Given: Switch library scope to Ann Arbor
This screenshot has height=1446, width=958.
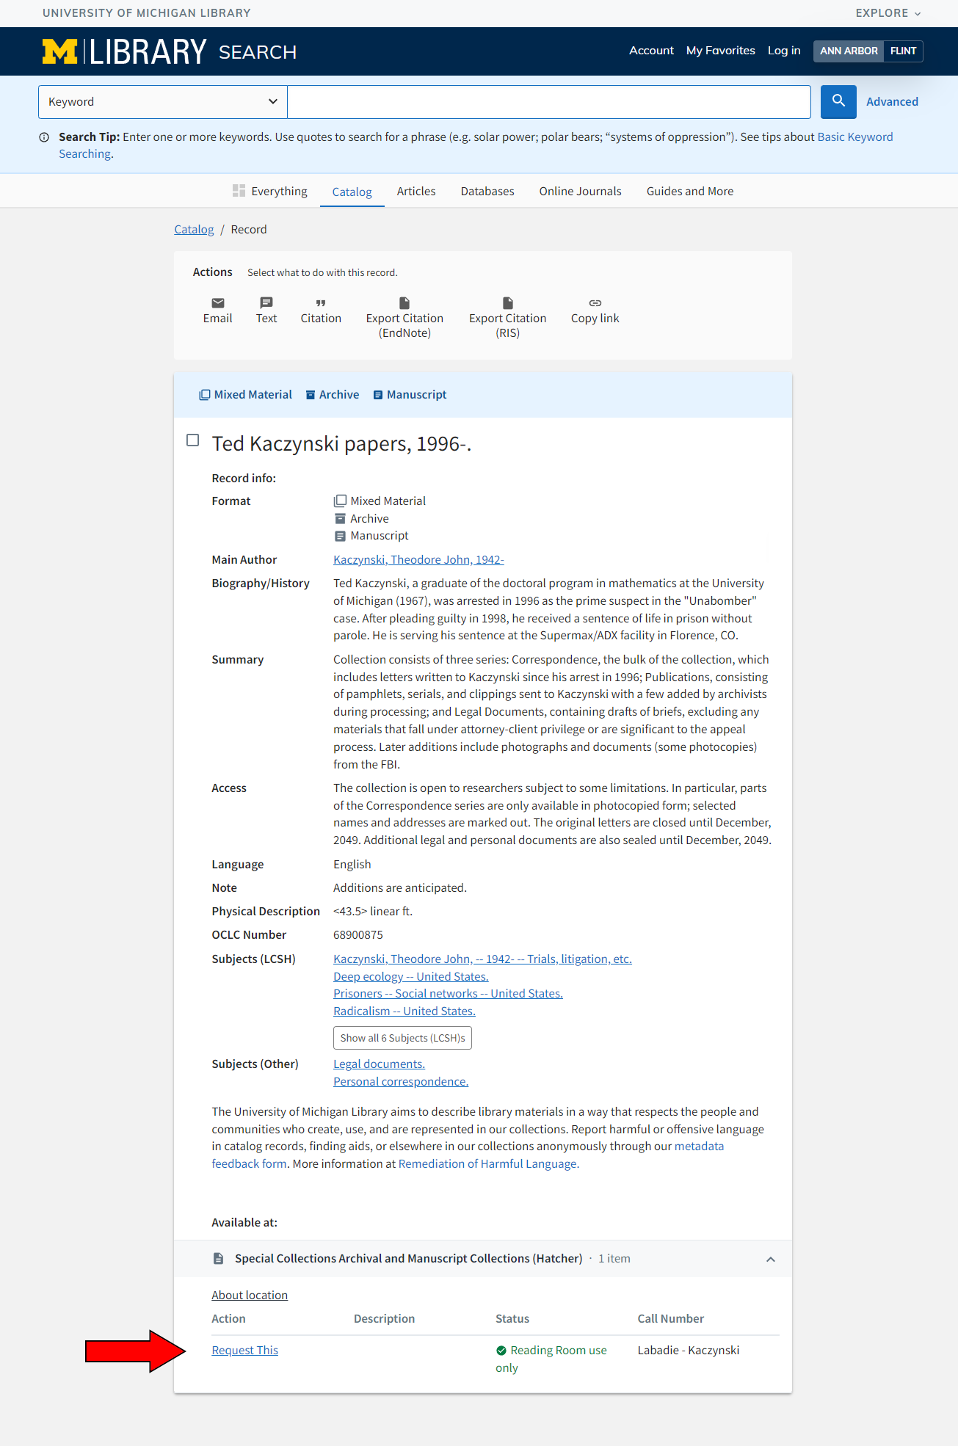Looking at the screenshot, I should [849, 51].
